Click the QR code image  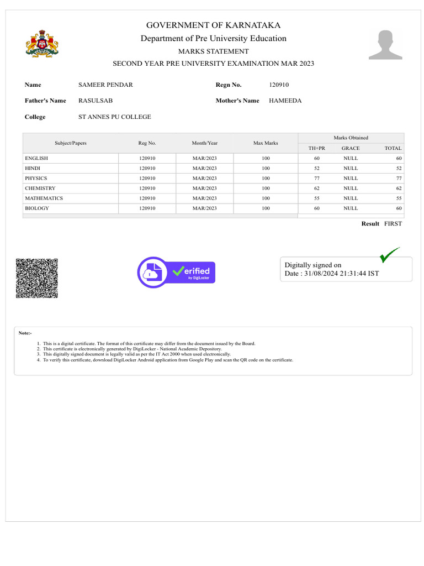(x=37, y=278)
